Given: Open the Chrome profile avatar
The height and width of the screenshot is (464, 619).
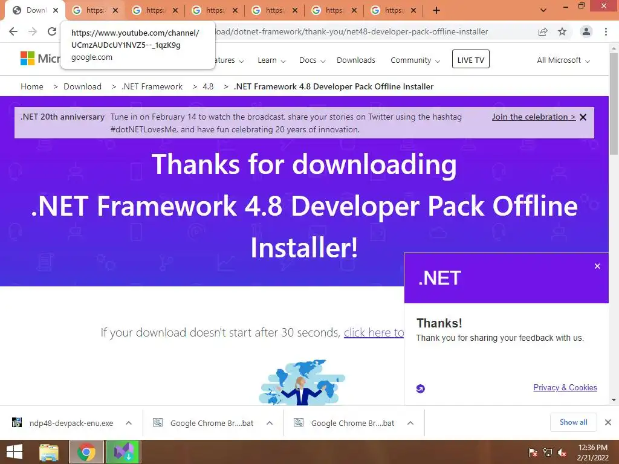Looking at the screenshot, I should point(586,31).
